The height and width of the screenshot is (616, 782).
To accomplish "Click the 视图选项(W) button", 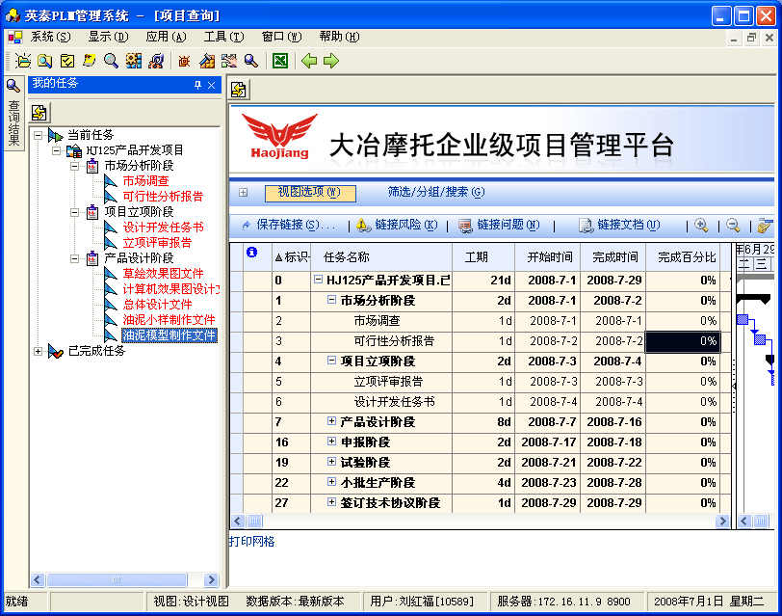I will [310, 193].
